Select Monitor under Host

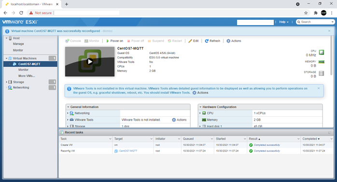(x=18, y=50)
